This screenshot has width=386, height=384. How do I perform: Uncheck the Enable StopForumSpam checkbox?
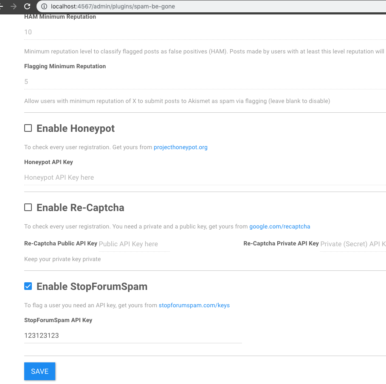click(x=28, y=286)
